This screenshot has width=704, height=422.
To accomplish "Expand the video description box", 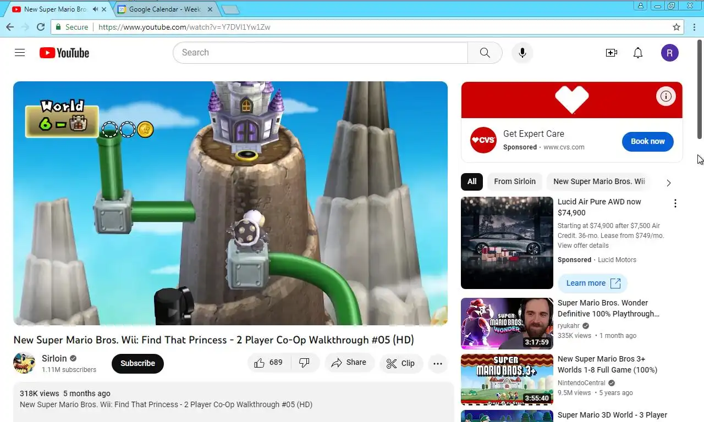I will pos(234,402).
